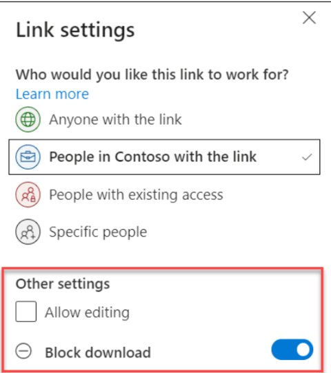Click the gray add-people icon
331x373 pixels.
[x=28, y=232]
